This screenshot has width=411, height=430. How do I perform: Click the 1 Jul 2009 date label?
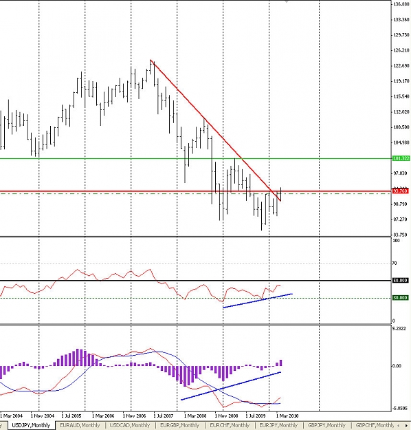click(256, 416)
